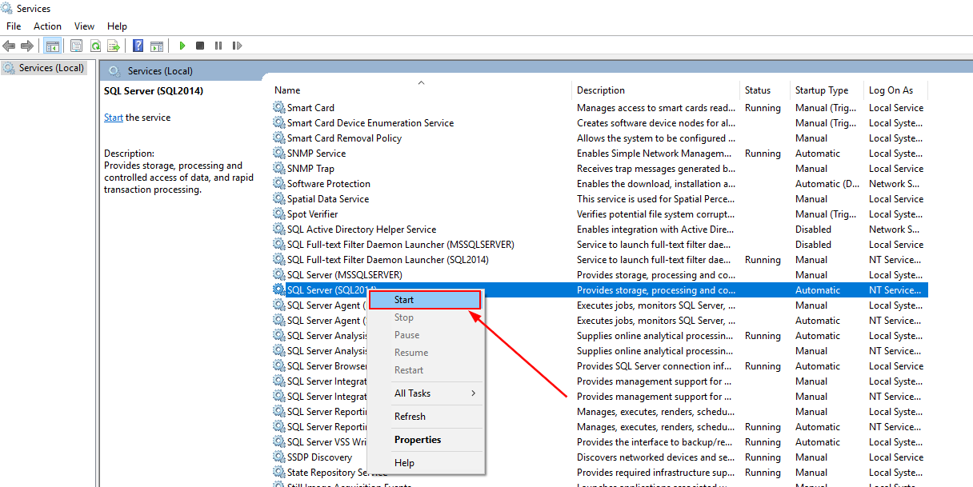973x487 pixels.
Task: Click the Pause Service toolbar icon
Action: [x=218, y=46]
